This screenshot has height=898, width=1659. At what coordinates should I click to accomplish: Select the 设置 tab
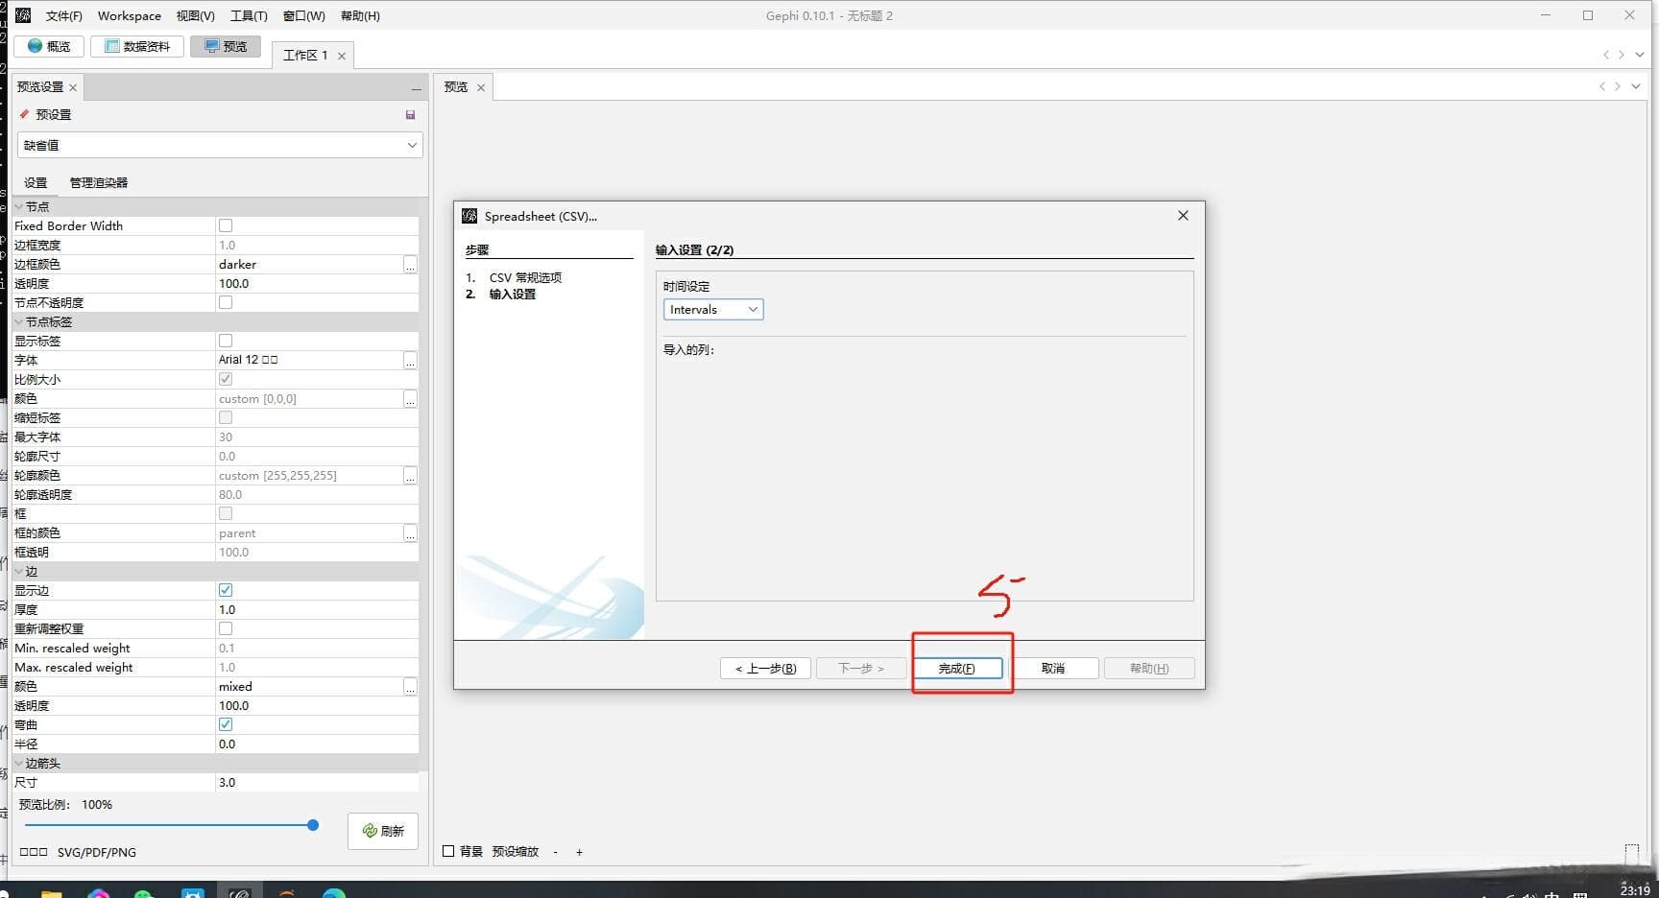tap(36, 182)
